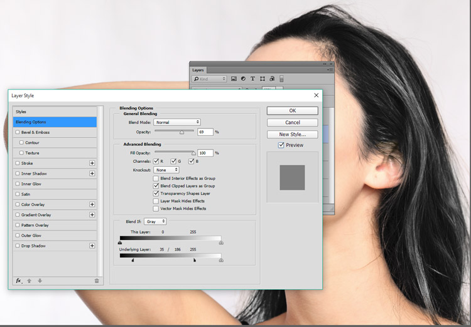Enable the Bevel & Emboss effect
The image size is (471, 327).
pos(18,132)
